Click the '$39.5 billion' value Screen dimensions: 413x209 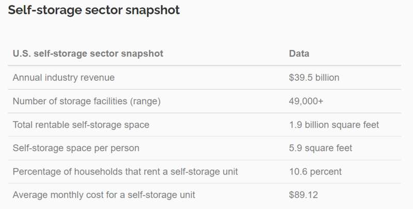[314, 78]
